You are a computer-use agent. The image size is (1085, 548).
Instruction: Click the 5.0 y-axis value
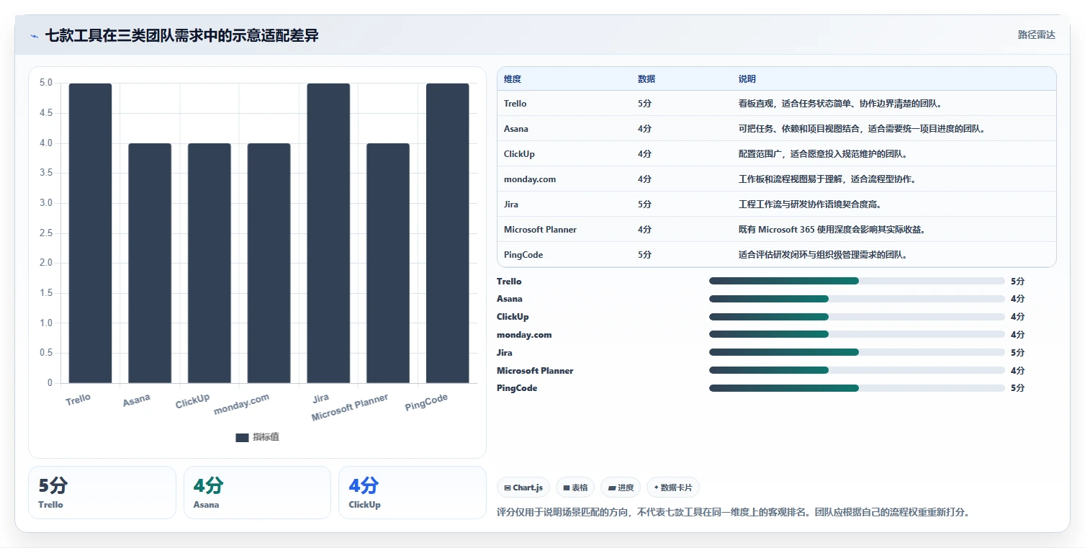[x=46, y=83]
